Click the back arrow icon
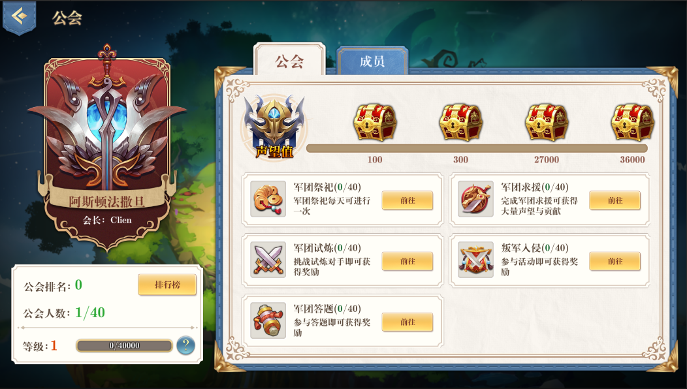The height and width of the screenshot is (389, 687). pos(20,17)
